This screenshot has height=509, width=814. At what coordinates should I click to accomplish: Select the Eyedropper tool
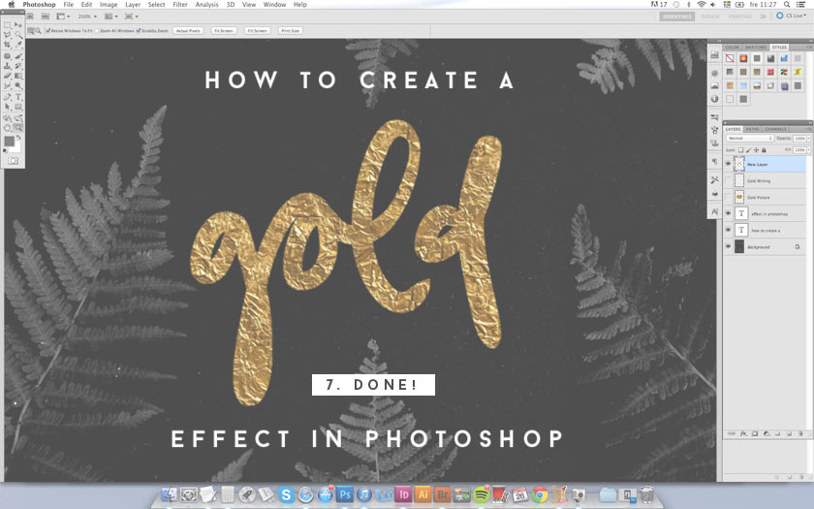pyautogui.click(x=18, y=46)
